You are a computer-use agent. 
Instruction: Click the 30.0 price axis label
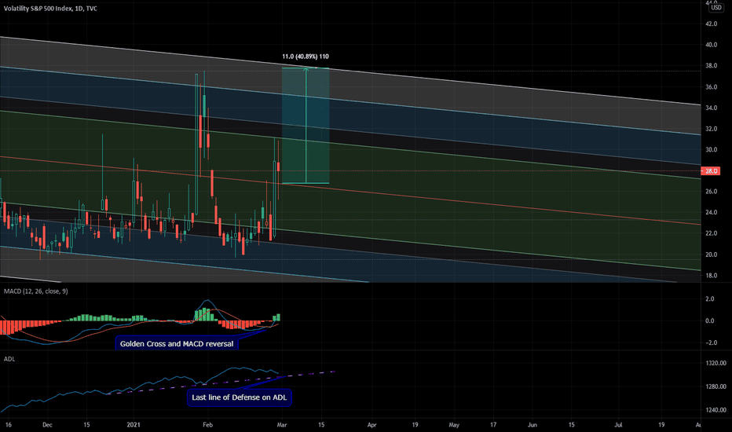click(x=711, y=150)
